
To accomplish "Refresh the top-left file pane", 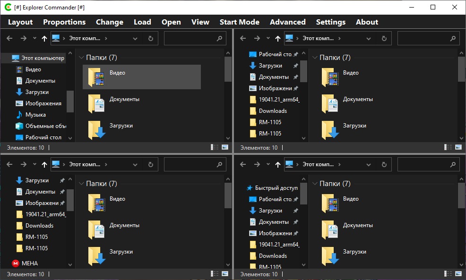I will (150, 38).
